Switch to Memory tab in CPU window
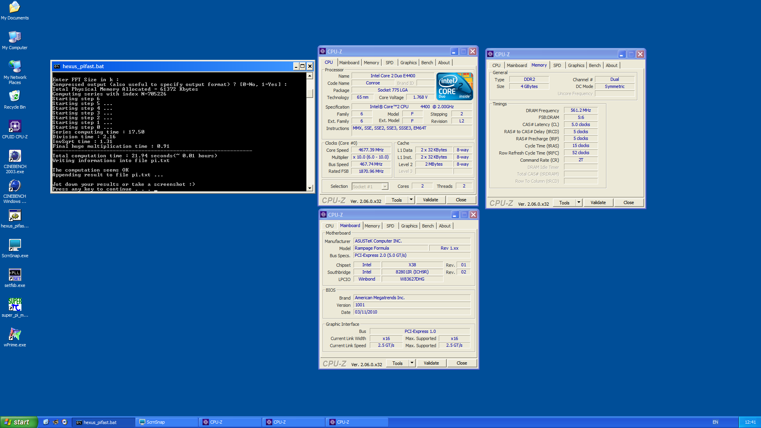 coord(371,63)
